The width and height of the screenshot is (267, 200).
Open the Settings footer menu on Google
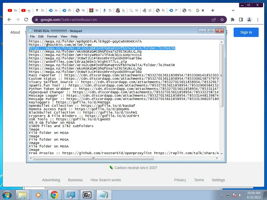pos(218,180)
